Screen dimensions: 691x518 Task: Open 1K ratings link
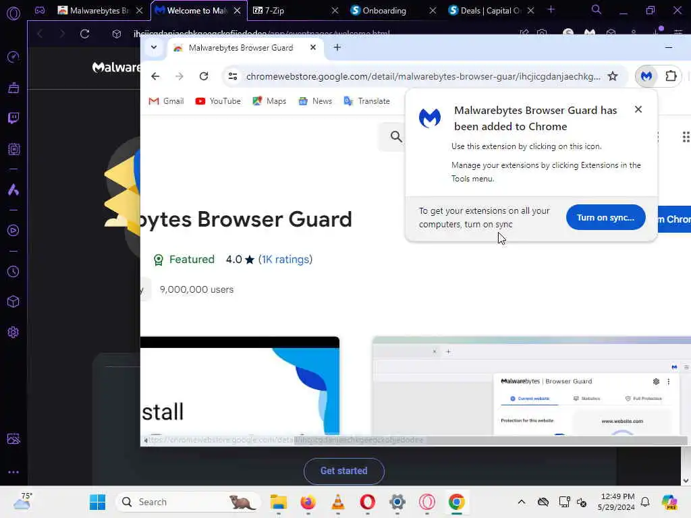[x=285, y=260]
